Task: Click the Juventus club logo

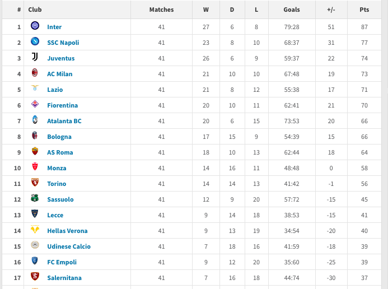Action: point(35,58)
